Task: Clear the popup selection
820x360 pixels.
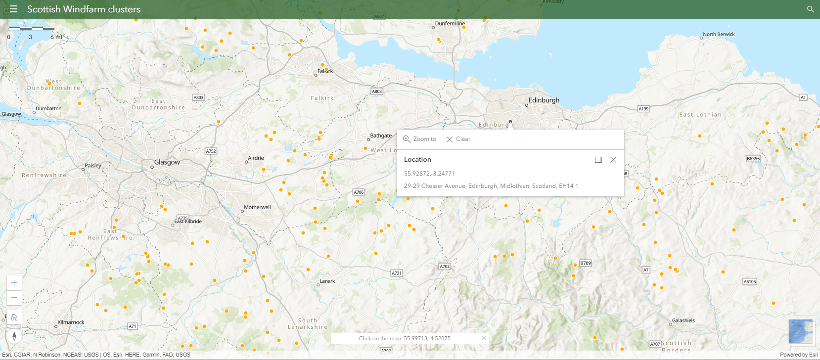Action: pos(458,139)
